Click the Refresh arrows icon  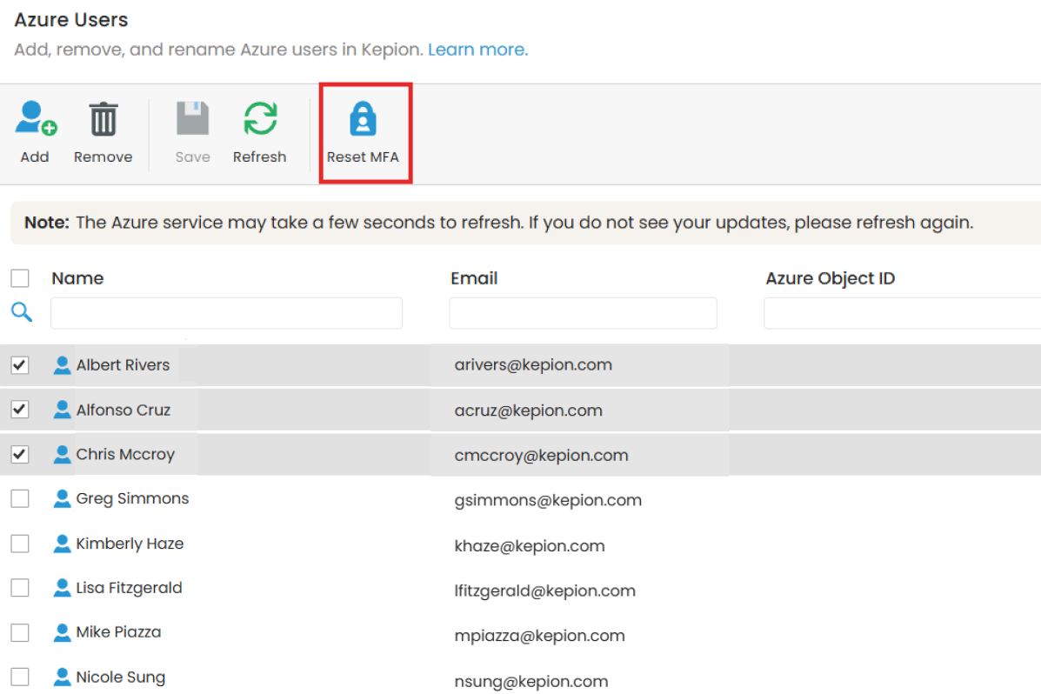click(260, 118)
